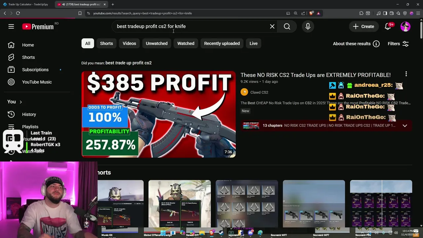Viewport: 423px width, 238px height.
Task: Share the page via the address bar share icon
Action: coord(303,13)
